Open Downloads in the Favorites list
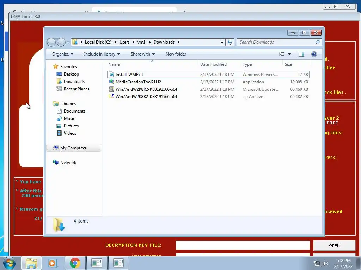 click(x=74, y=82)
